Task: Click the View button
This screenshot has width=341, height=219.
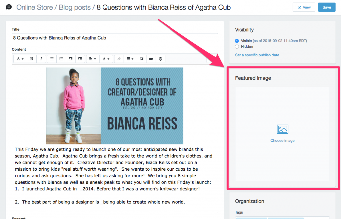Action: click(x=304, y=7)
